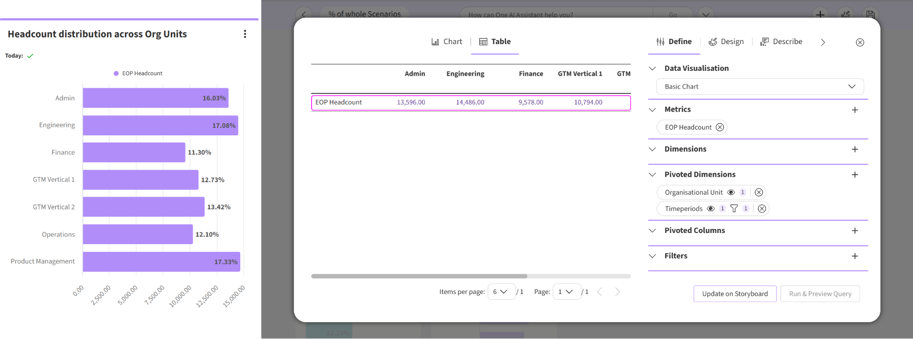Switch to the Chart tab
Viewport: 913px width, 339px height.
(447, 42)
